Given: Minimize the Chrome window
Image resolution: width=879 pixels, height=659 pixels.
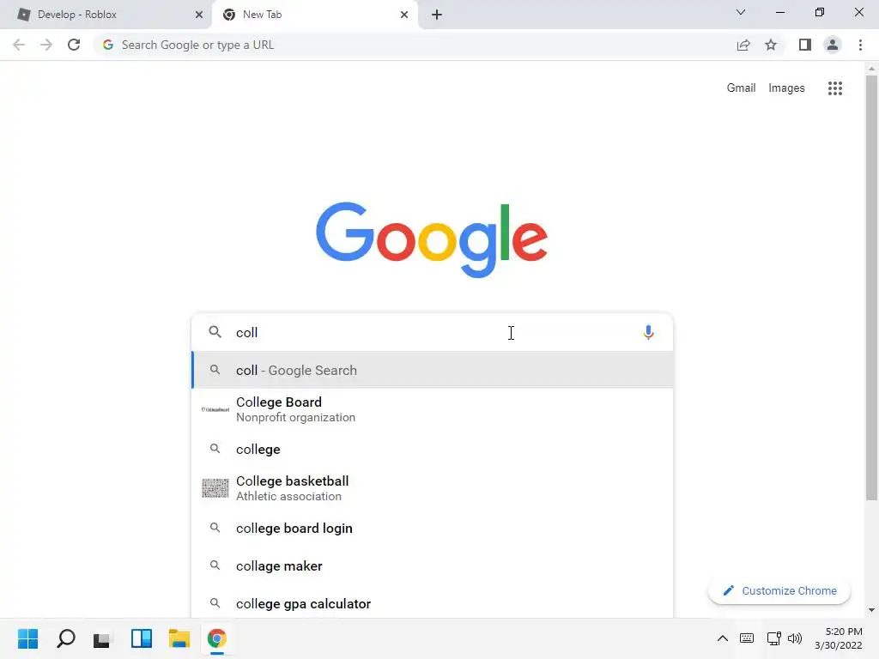Looking at the screenshot, I should pos(779,12).
